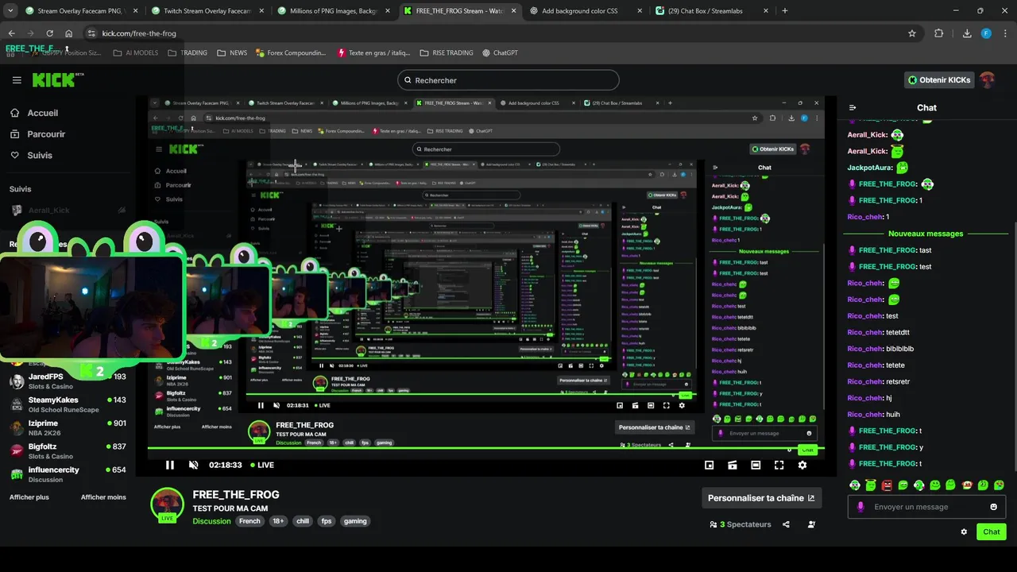The height and width of the screenshot is (572, 1017).
Task: Switch to Stream Overlay Facecam PNG tab
Action: pos(79,11)
